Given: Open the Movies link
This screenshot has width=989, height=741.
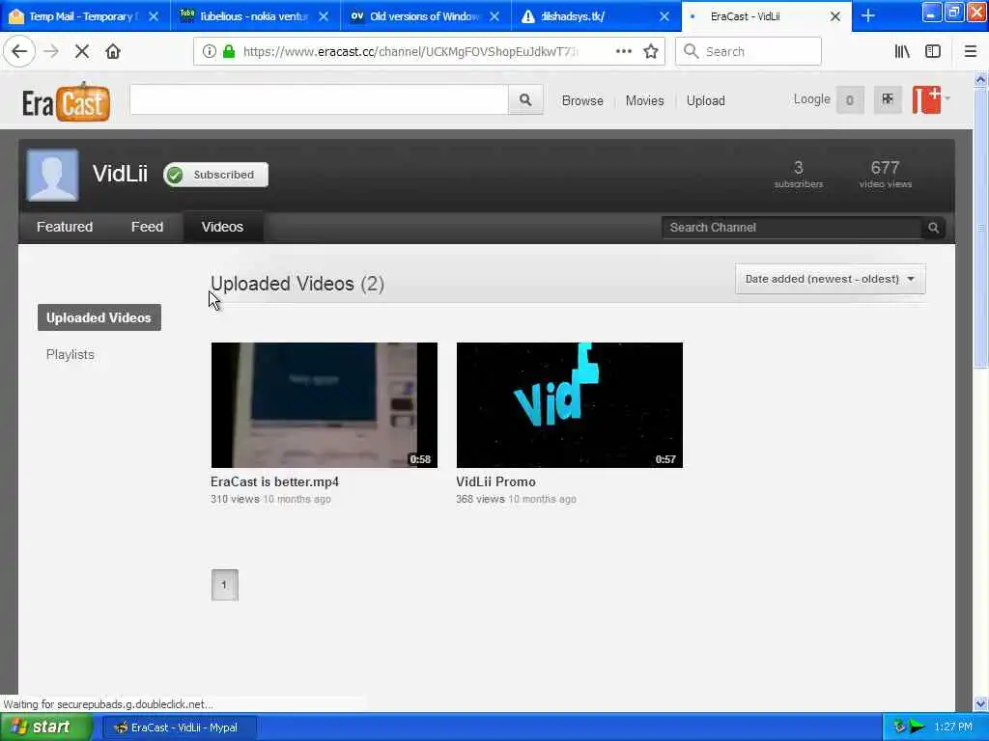Looking at the screenshot, I should 644,100.
